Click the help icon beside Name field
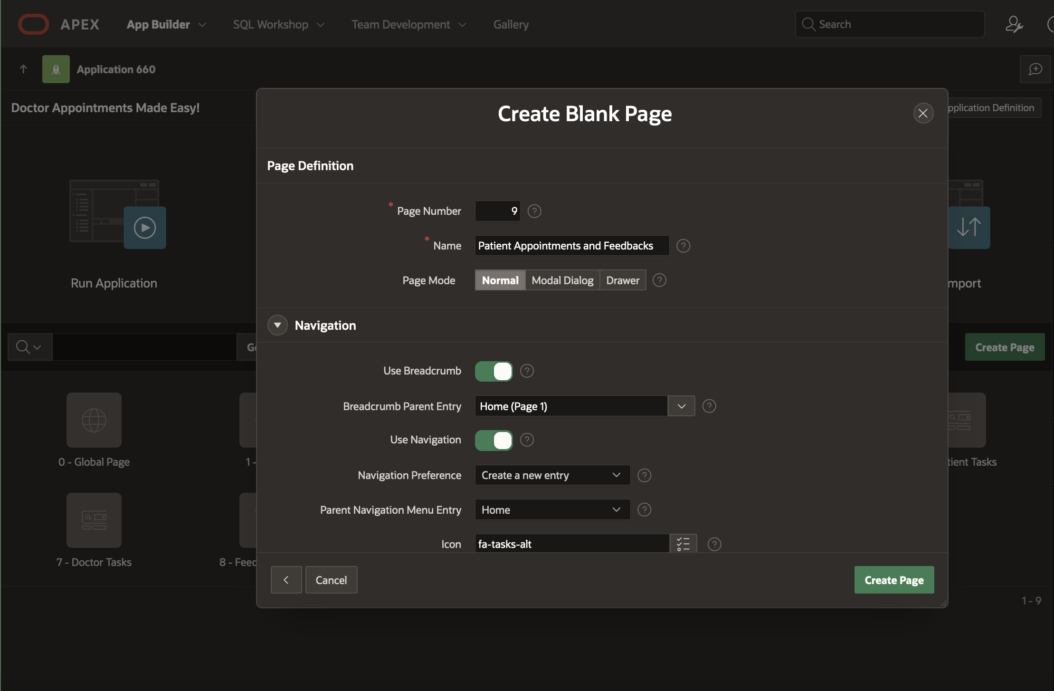 click(683, 246)
